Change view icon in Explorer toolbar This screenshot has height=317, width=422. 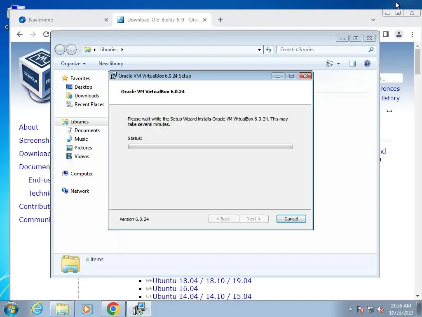point(330,64)
